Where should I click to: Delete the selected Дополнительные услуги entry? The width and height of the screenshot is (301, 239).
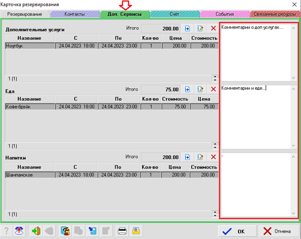213,29
